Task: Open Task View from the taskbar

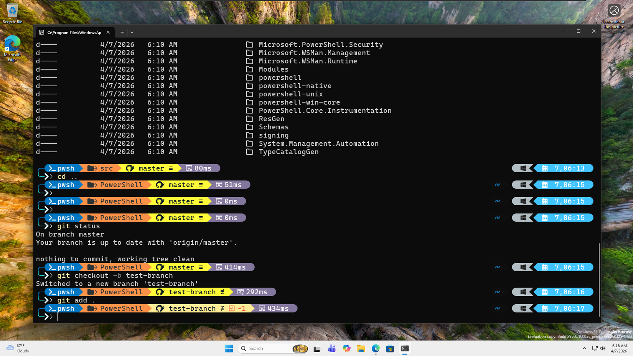Action: [317, 348]
